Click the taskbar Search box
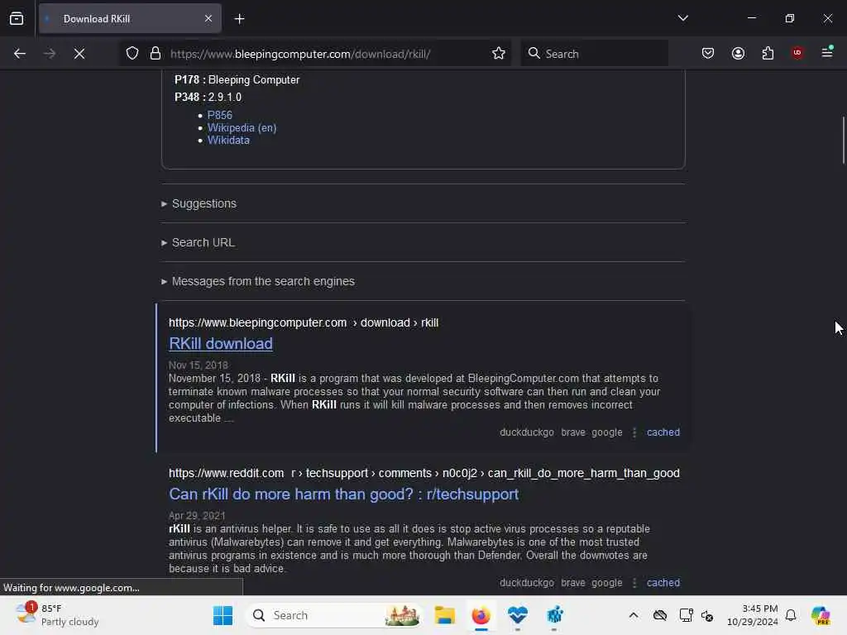This screenshot has width=847, height=635. tap(335, 615)
